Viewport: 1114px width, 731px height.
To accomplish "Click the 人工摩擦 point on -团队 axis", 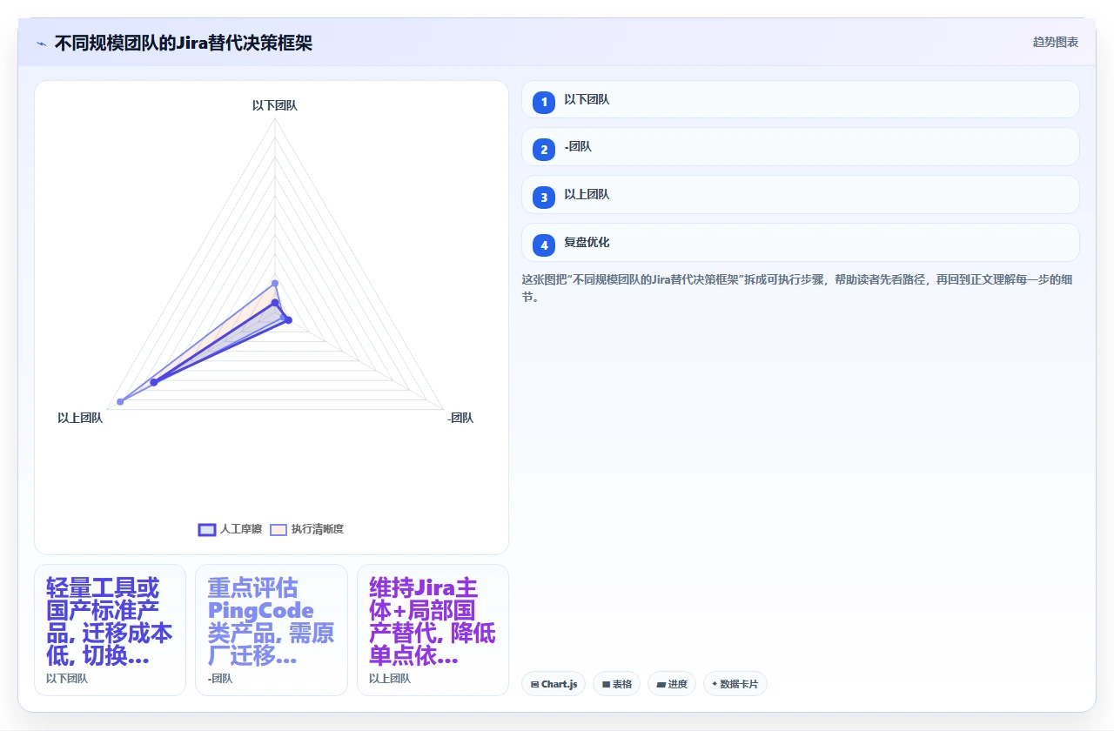I will point(289,320).
